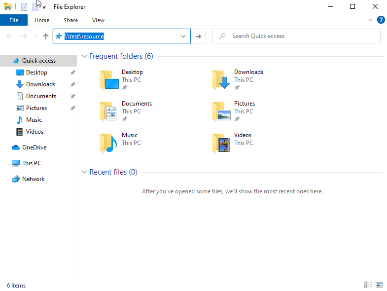This screenshot has height=291, width=387.
Task: Expand the ribbon using the chevron
Action: 370,20
